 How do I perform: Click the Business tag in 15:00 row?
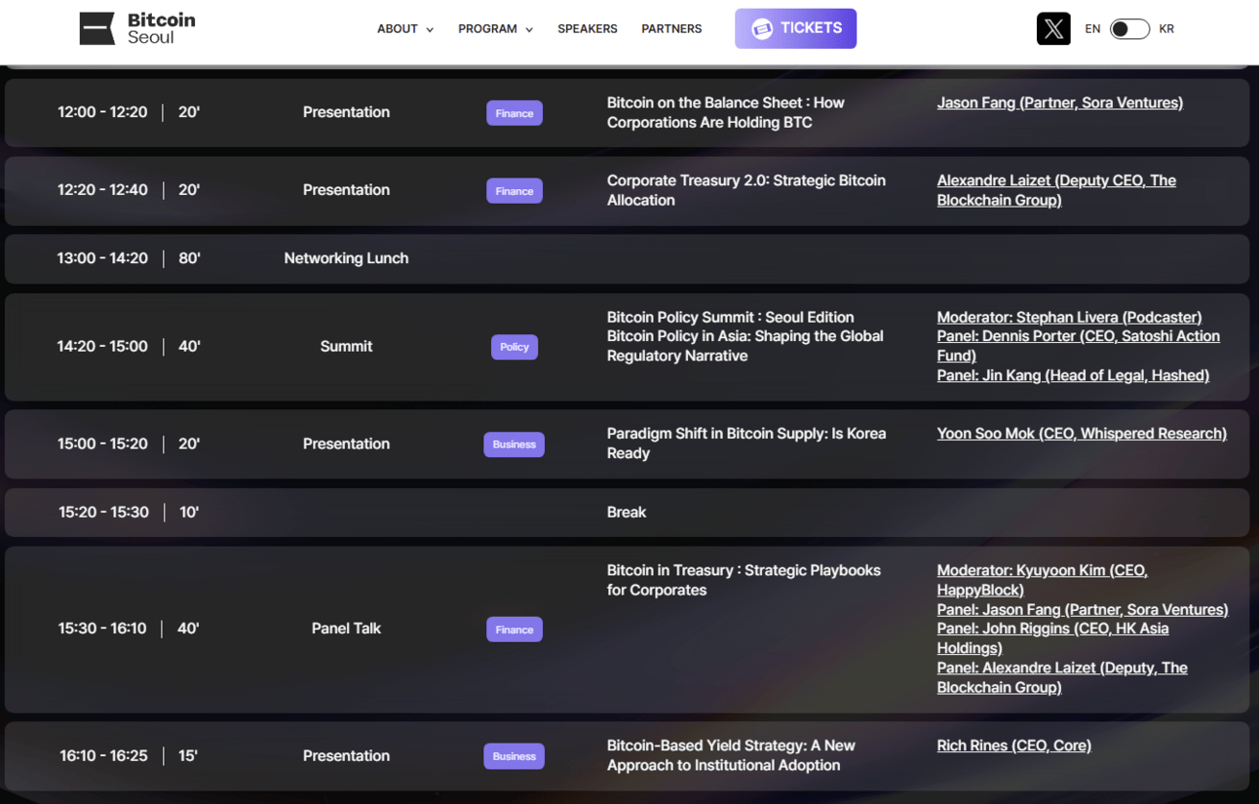[515, 444]
